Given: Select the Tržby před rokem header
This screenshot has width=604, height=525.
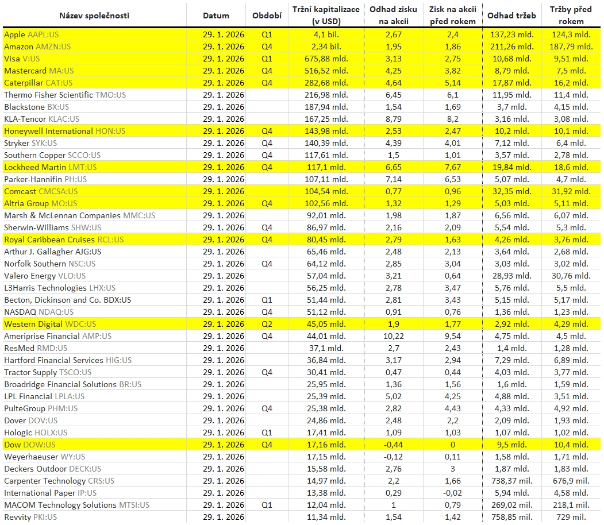Looking at the screenshot, I should [x=571, y=16].
